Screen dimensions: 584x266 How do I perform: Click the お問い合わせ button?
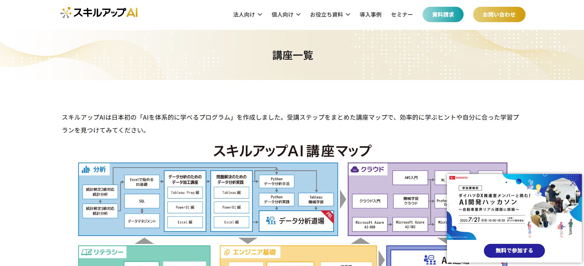[499, 14]
